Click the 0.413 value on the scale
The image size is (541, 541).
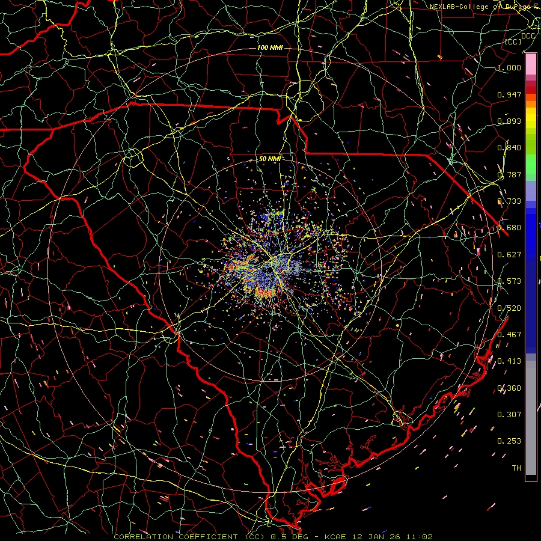pyautogui.click(x=509, y=361)
